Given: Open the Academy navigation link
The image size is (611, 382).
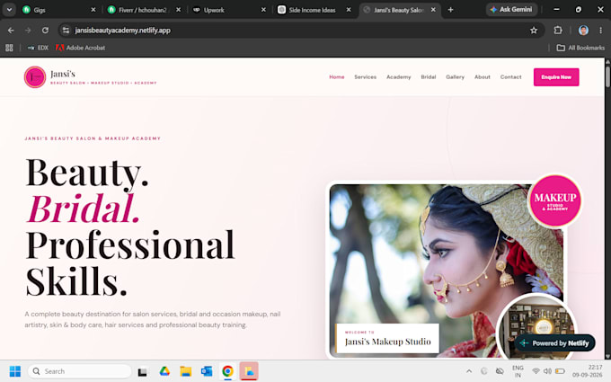Looking at the screenshot, I should tap(398, 76).
